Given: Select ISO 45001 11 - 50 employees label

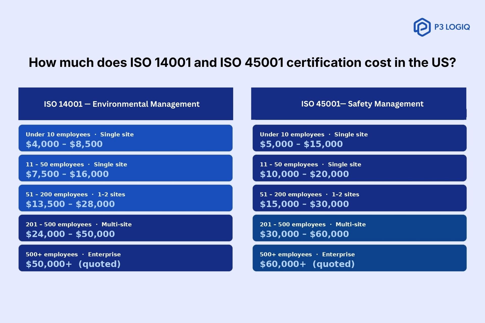Looking at the screenshot, I should click(x=311, y=165).
